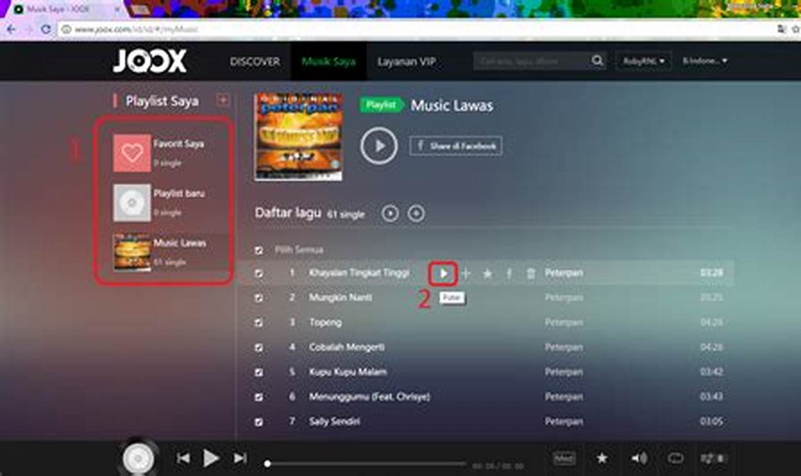Go back in the browser
The width and height of the screenshot is (801, 476).
[x=11, y=29]
